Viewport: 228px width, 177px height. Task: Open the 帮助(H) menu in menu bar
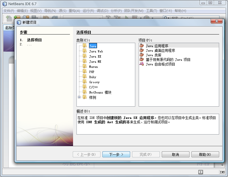coord(180,11)
